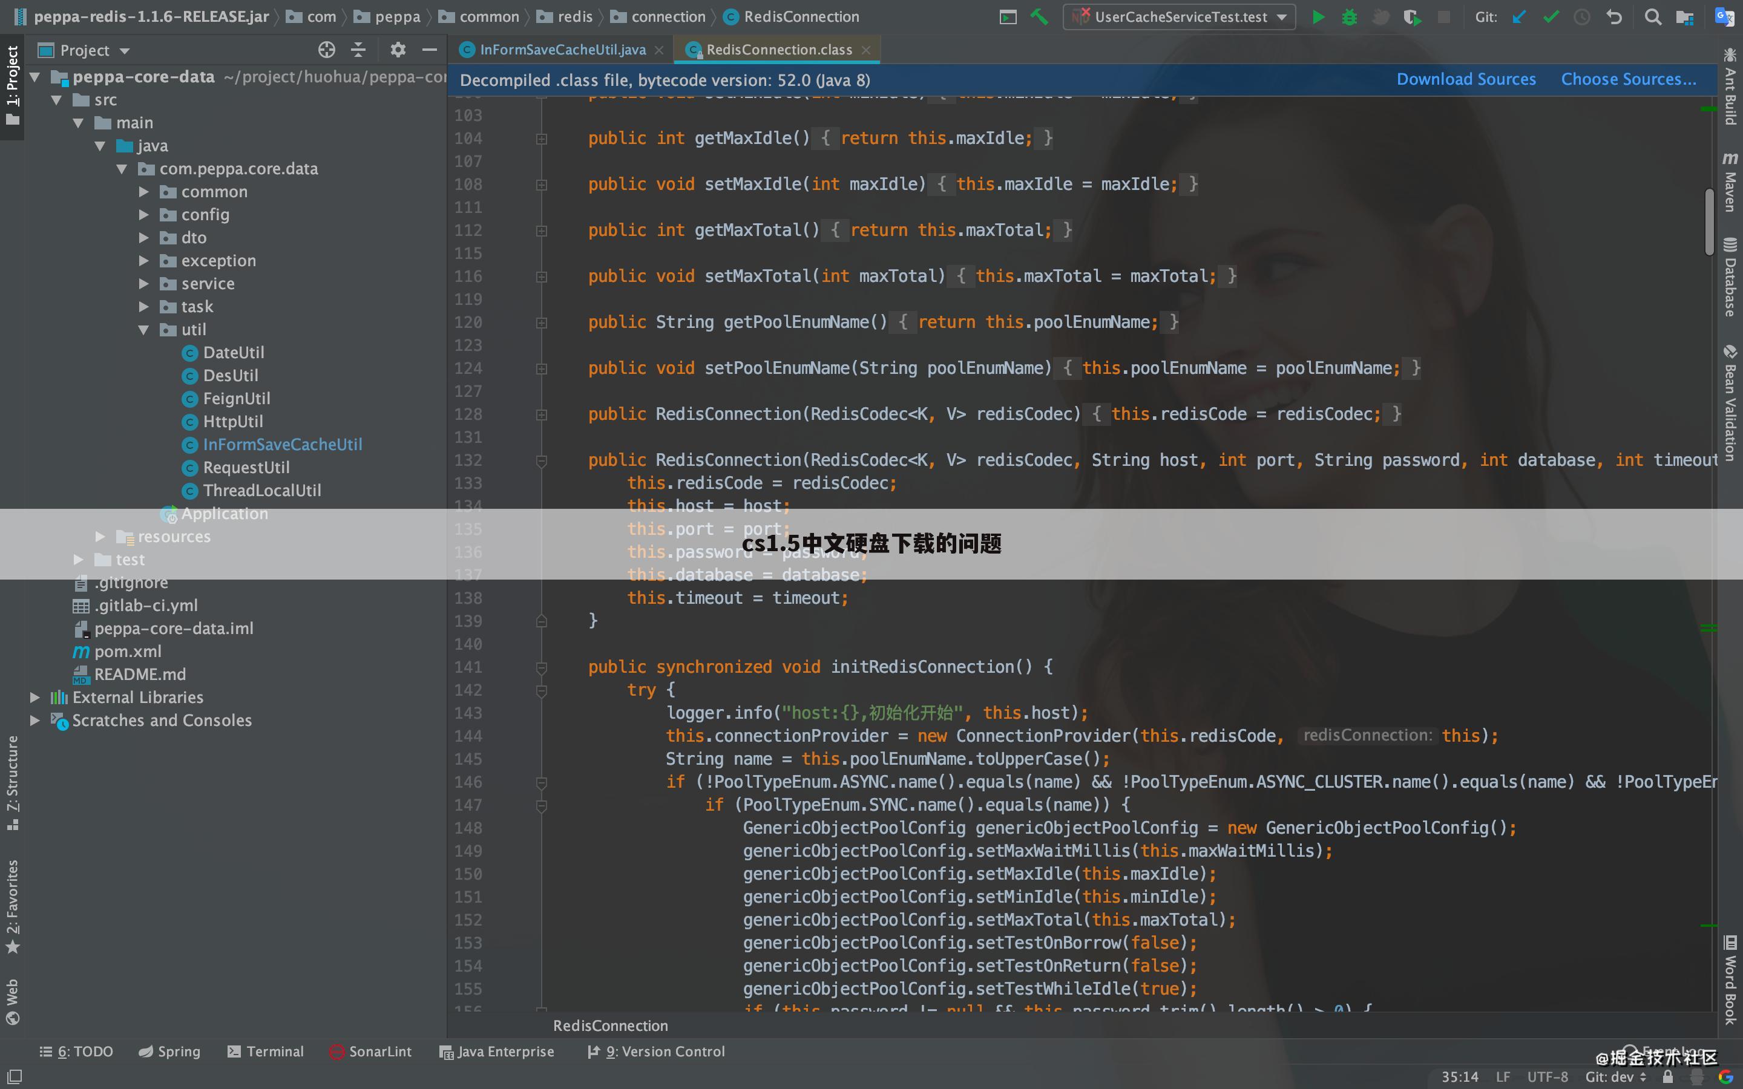
Task: Switch to InFormSaveCacheUtil.java tab
Action: 562,50
